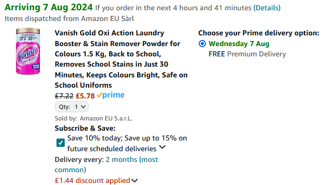Open the Vanish Gold Oxi Action product title
This screenshot has width=324, height=185.
pos(121,59)
